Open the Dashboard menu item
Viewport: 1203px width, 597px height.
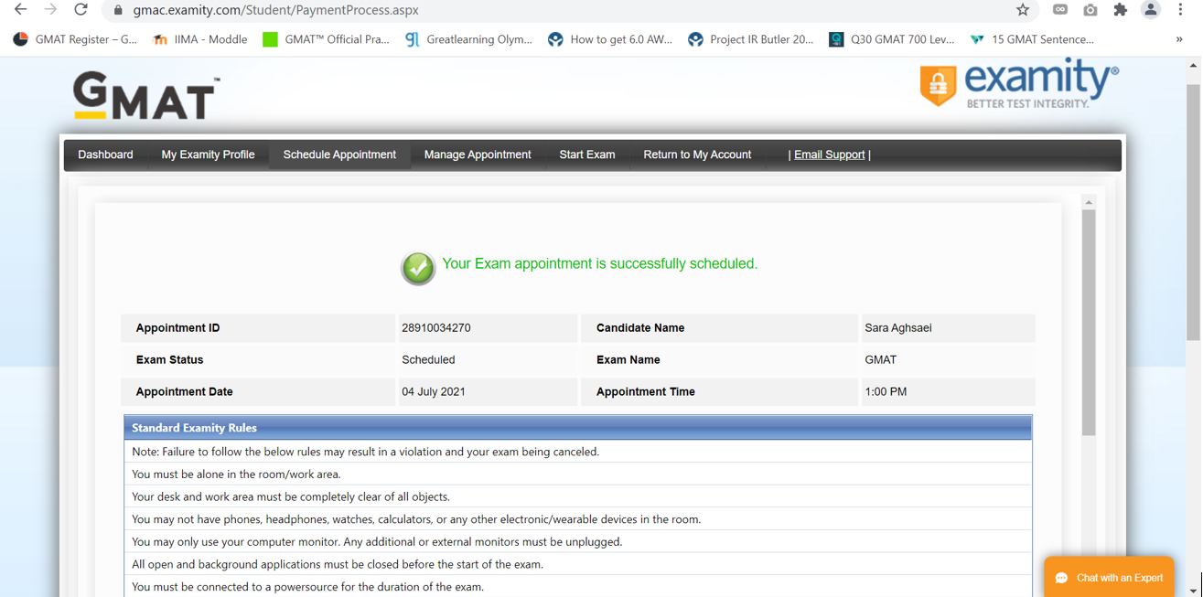[x=105, y=155]
